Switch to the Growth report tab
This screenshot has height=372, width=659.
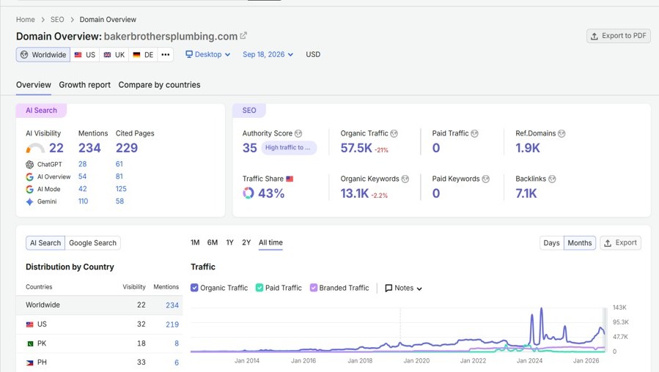84,85
